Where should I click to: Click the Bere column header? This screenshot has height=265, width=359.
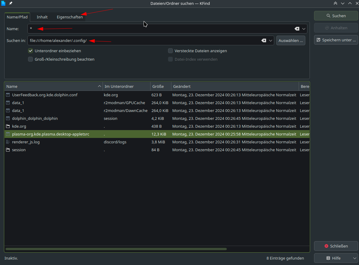(304, 86)
